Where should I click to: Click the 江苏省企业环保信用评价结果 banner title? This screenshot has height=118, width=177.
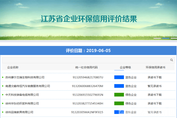(89, 19)
